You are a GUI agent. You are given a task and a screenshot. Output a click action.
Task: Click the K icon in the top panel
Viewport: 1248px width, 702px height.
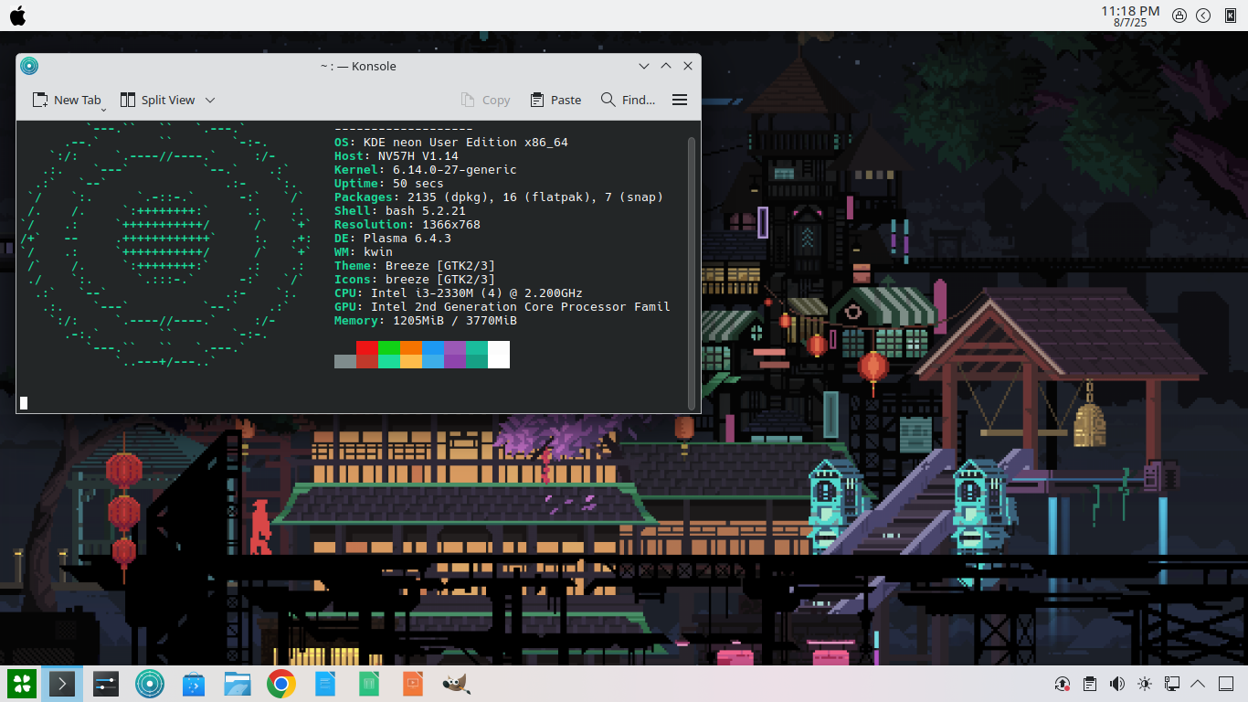[x=1230, y=16]
